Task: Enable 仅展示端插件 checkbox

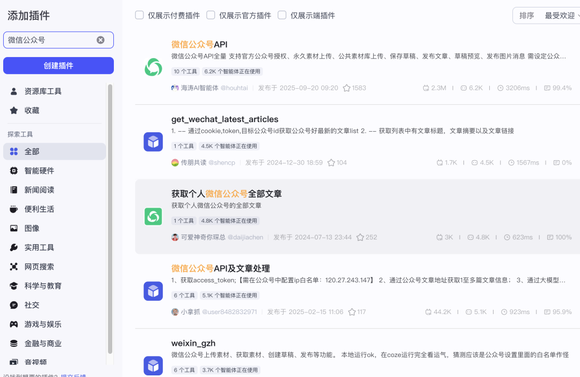Action: pos(282,15)
